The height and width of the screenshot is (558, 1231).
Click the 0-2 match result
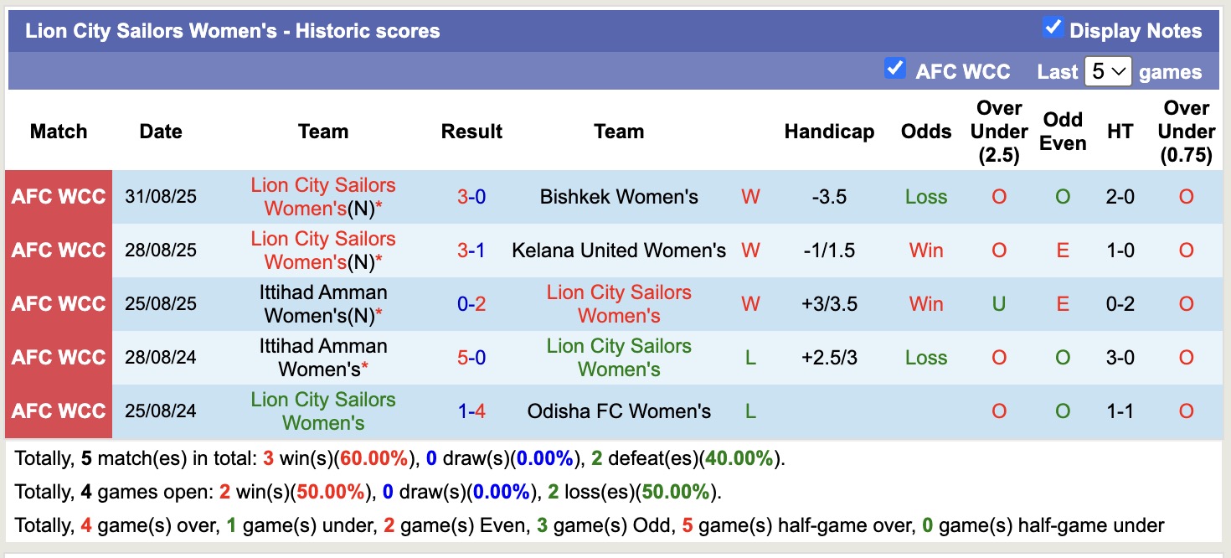click(x=471, y=304)
